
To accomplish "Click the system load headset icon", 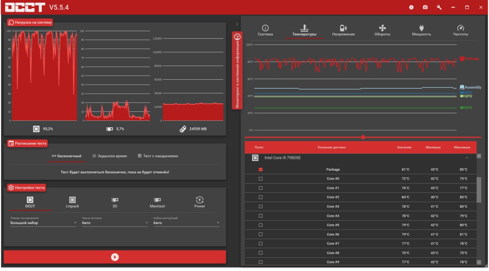I will (x=11, y=22).
